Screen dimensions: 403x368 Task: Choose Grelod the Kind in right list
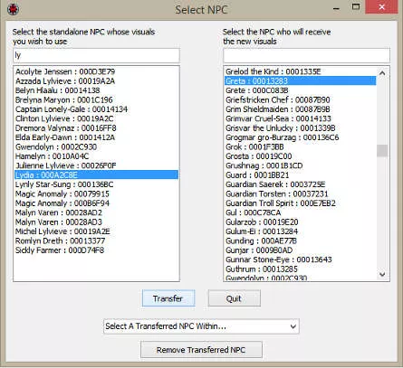[273, 71]
